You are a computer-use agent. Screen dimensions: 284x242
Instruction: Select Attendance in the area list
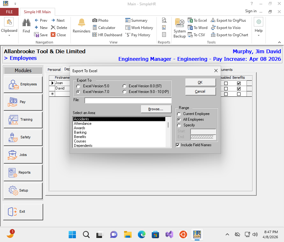coord(119,124)
